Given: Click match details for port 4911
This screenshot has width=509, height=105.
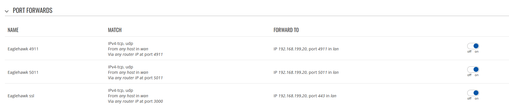Looking at the screenshot, I should point(135,49).
